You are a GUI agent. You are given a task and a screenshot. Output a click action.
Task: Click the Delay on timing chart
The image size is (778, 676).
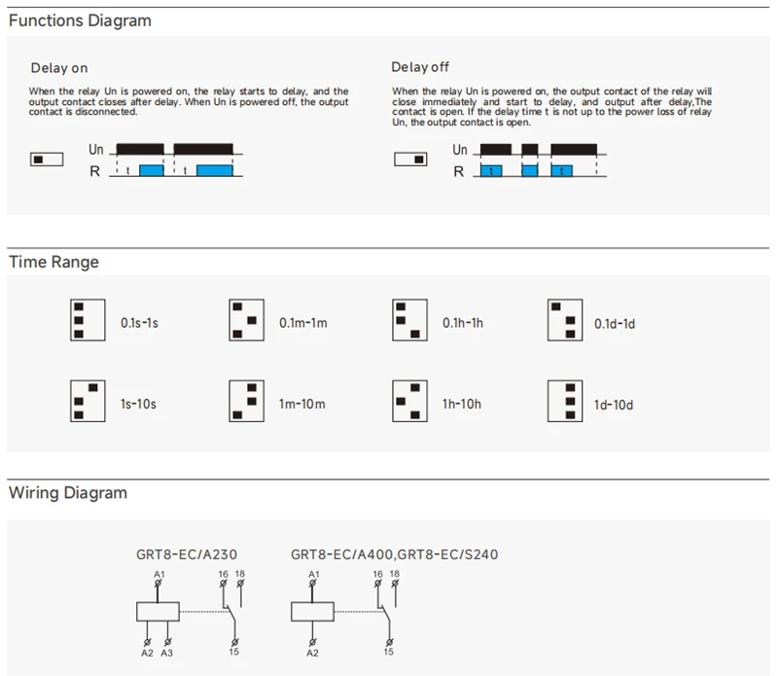coord(166,160)
